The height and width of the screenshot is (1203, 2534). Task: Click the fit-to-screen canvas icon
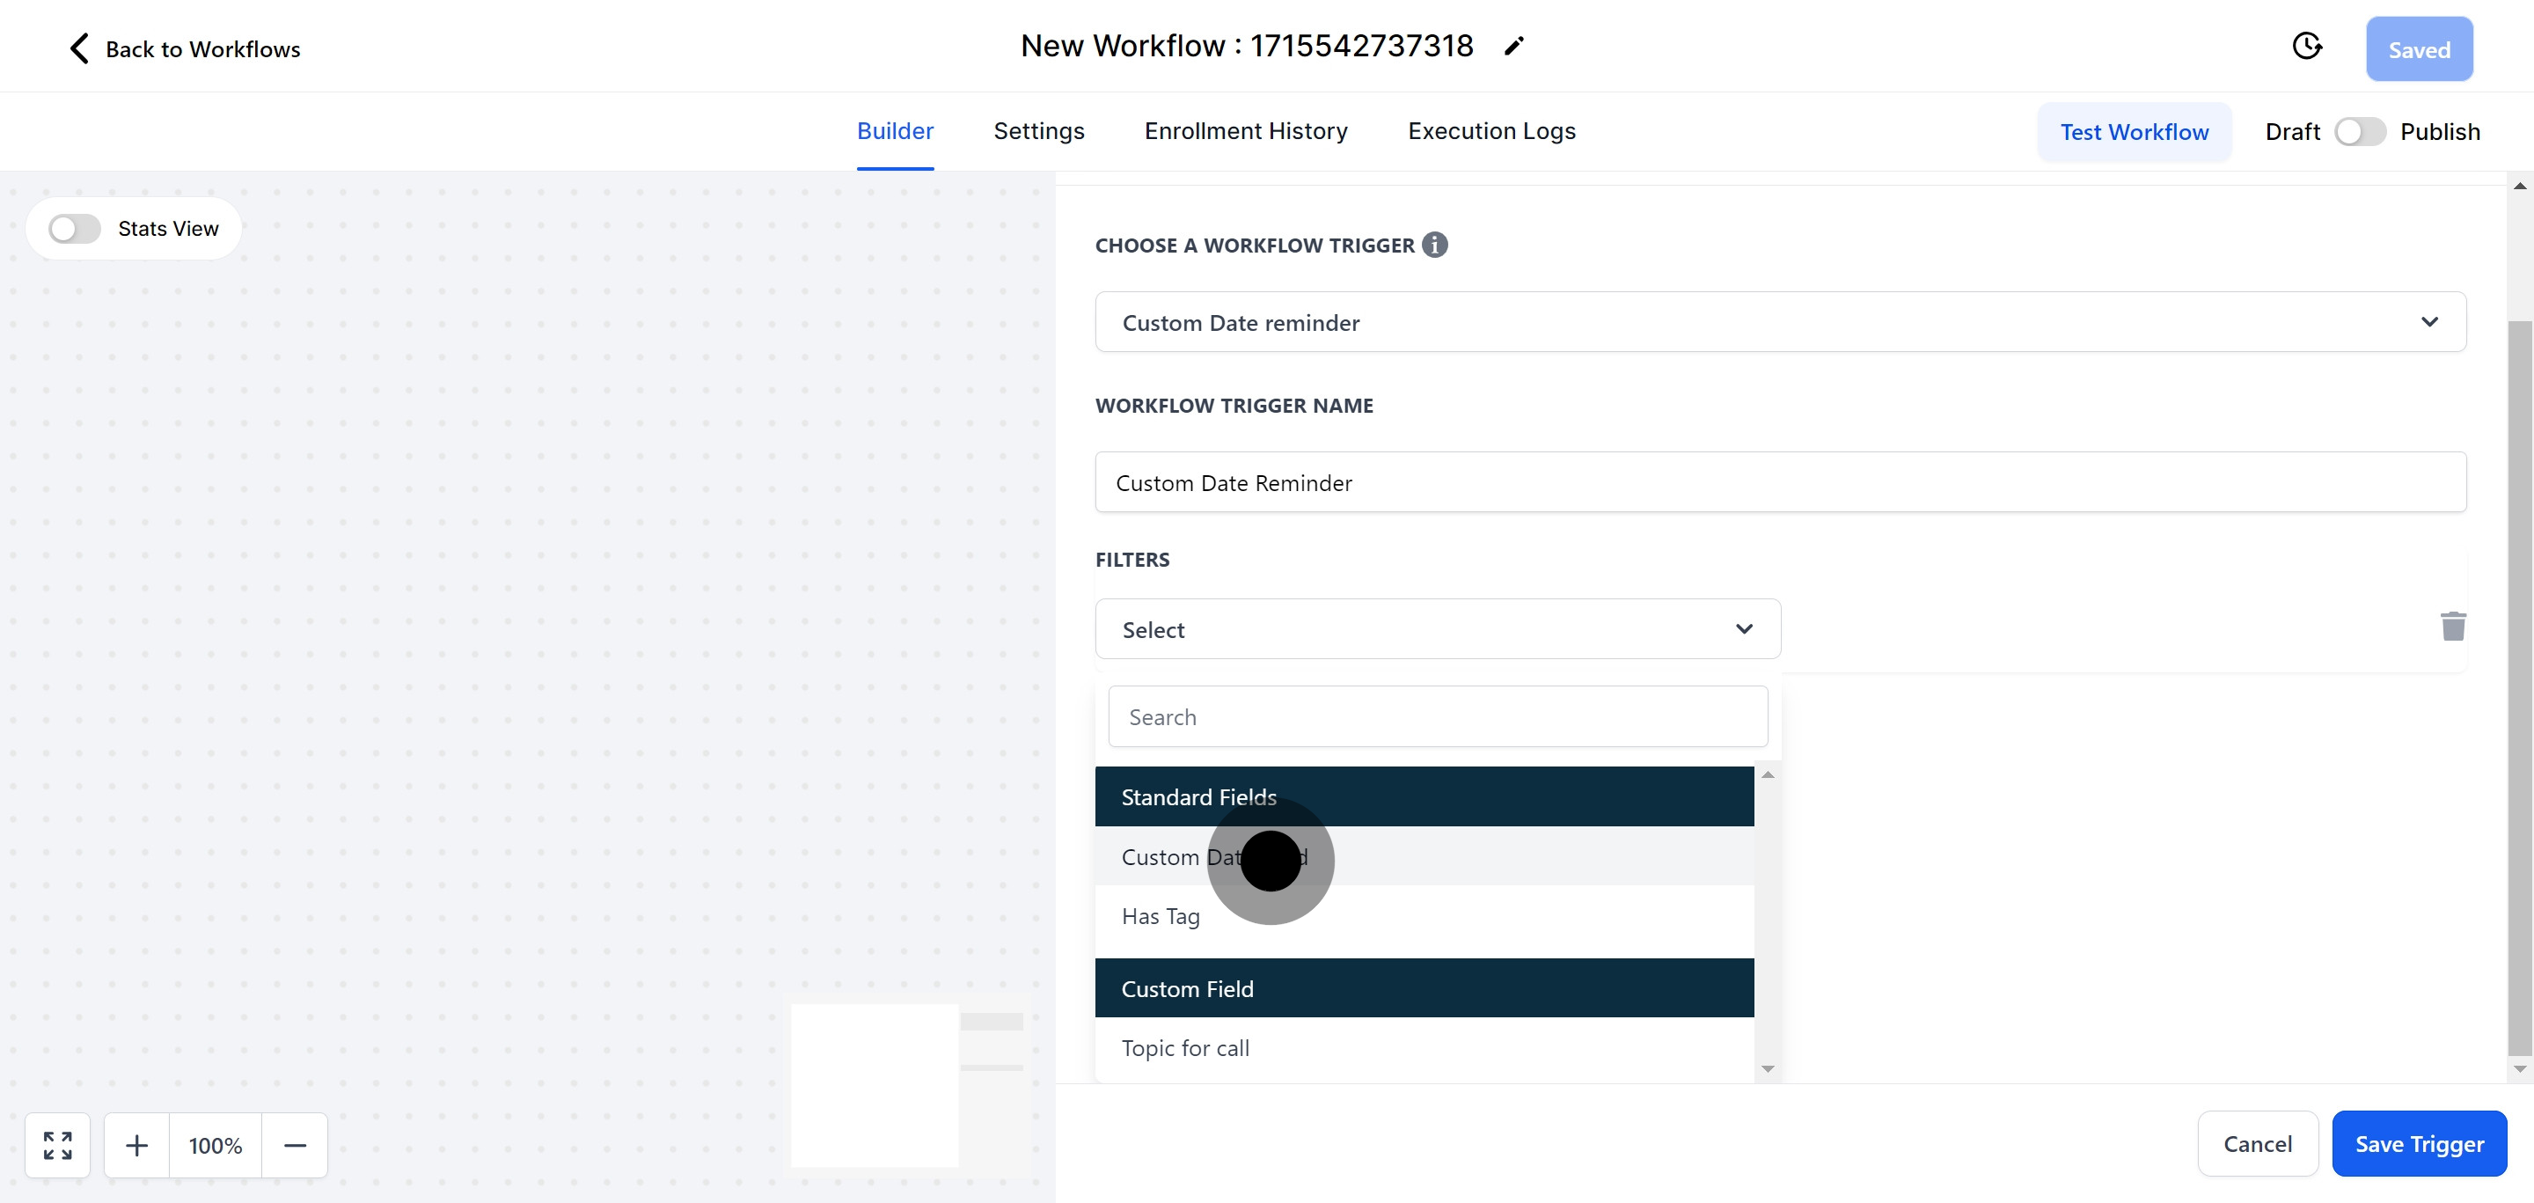point(57,1144)
